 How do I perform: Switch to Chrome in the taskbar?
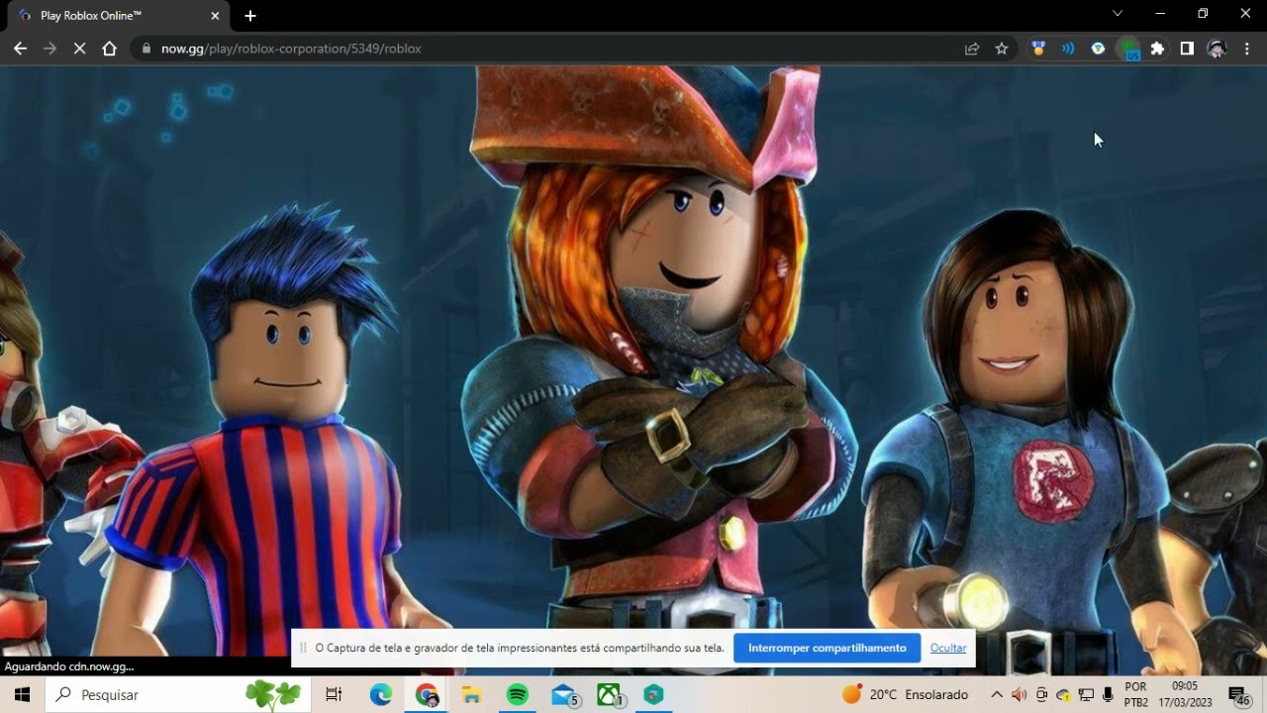pos(427,695)
